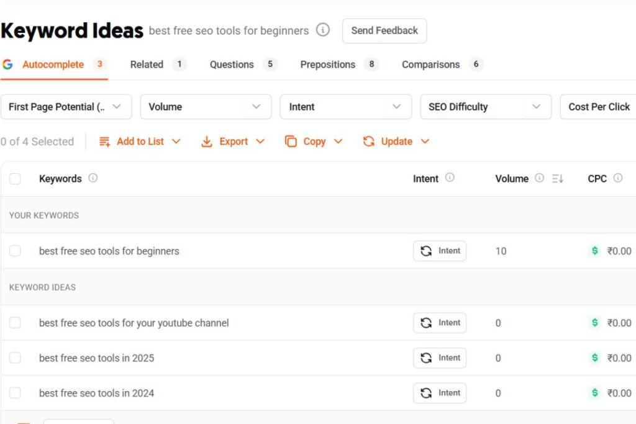Switch to the Comparisons tab
Viewport: 636px width, 424px height.
coord(430,64)
